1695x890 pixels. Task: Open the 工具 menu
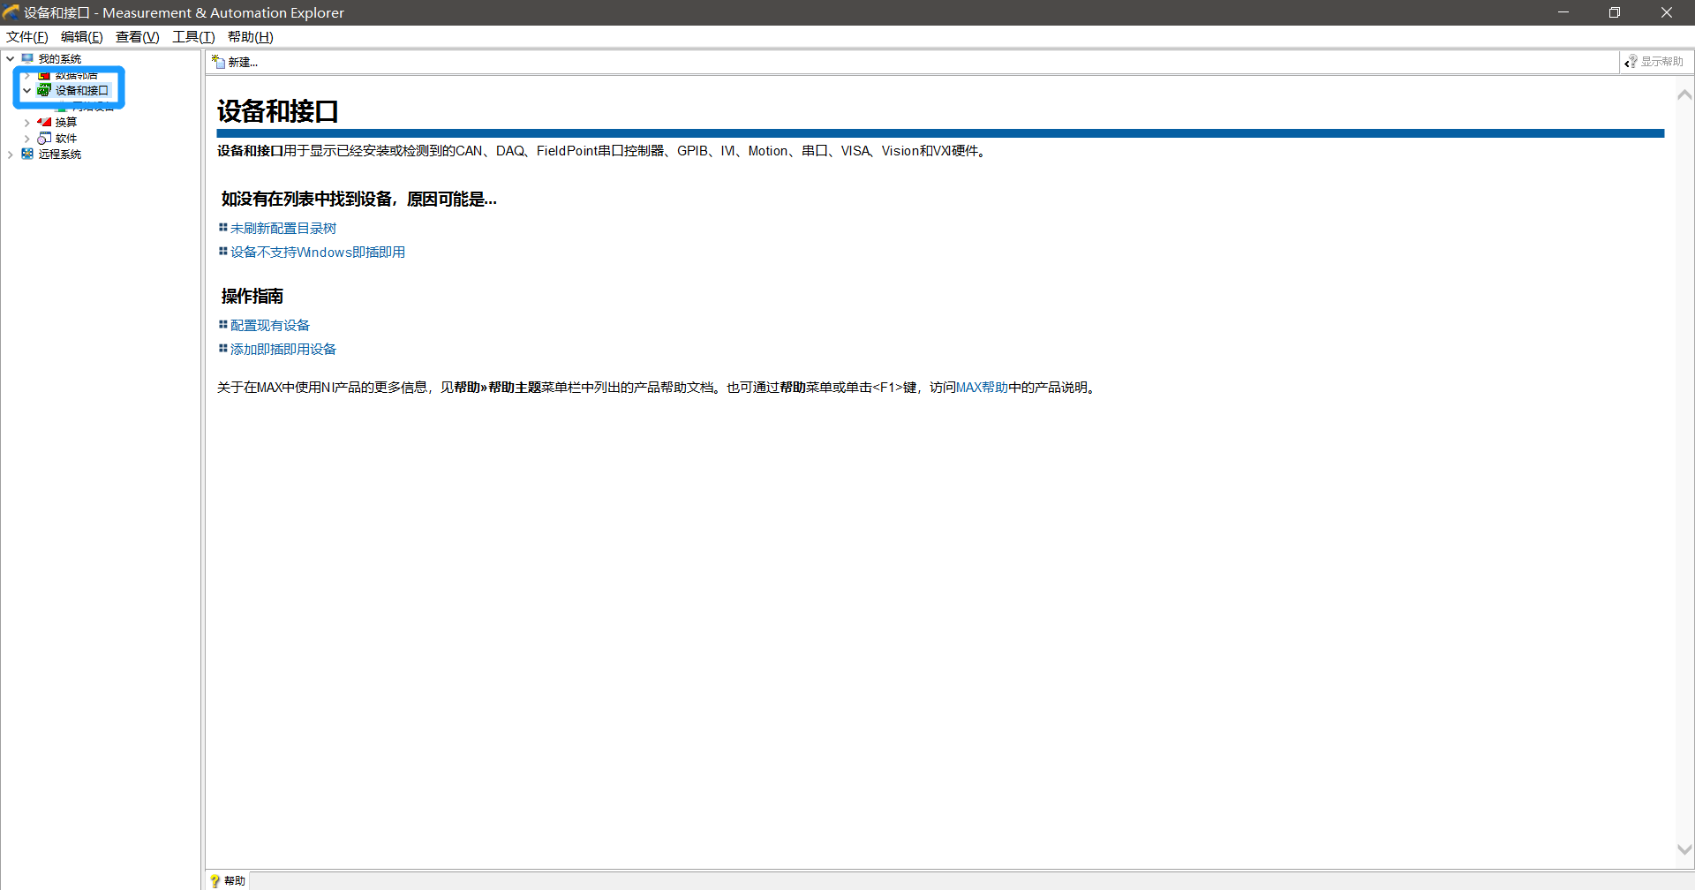pos(192,36)
